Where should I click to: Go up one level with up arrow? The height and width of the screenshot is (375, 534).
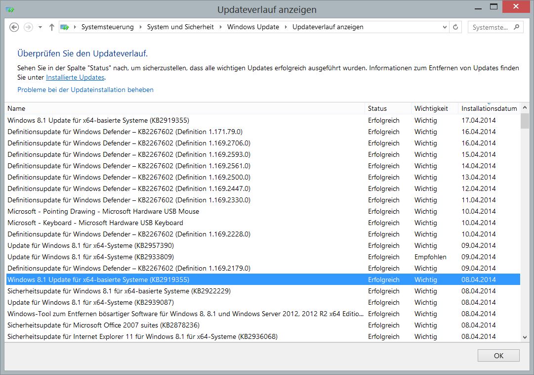click(x=52, y=27)
